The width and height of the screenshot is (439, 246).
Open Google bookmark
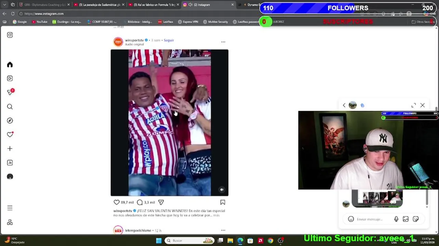[20, 22]
